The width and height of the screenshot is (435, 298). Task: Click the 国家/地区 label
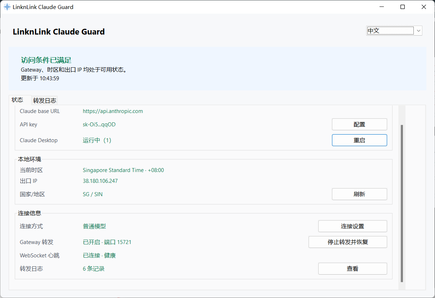(x=32, y=194)
